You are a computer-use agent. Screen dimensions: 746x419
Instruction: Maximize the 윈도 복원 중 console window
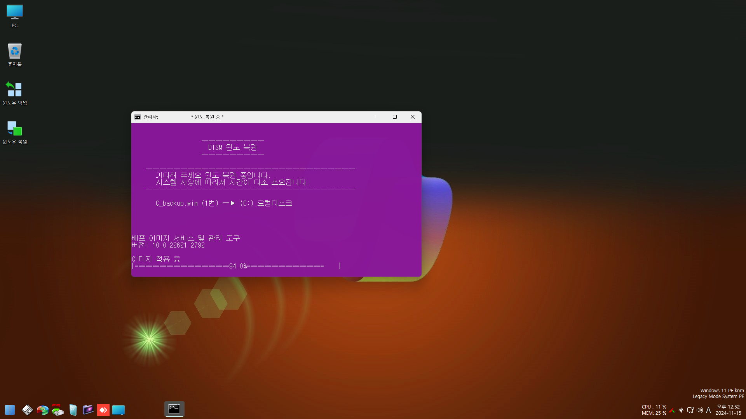(395, 117)
